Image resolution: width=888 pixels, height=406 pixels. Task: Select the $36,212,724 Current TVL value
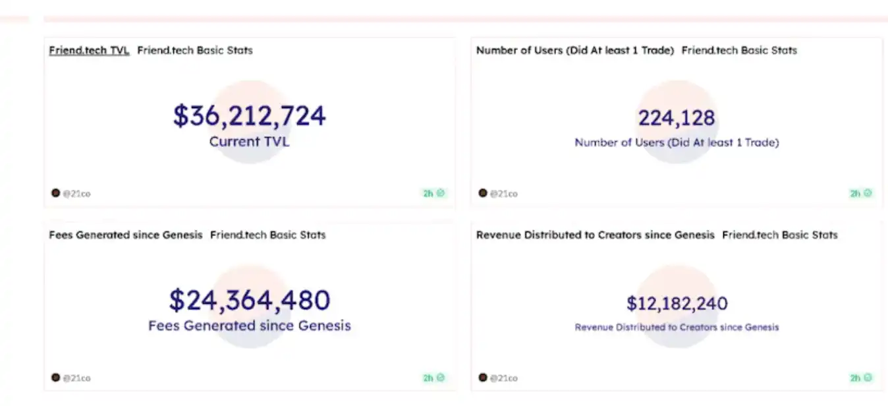249,116
